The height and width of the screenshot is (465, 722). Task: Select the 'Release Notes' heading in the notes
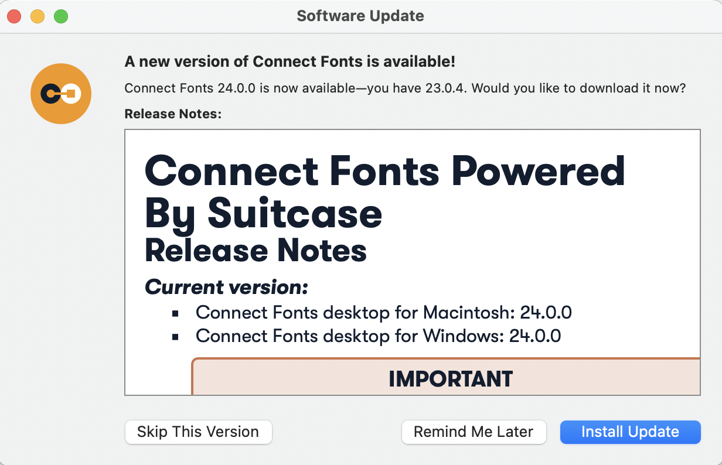pyautogui.click(x=255, y=252)
